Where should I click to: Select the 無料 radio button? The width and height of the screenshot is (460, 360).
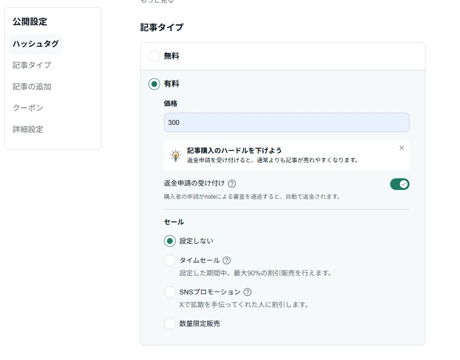pos(154,56)
